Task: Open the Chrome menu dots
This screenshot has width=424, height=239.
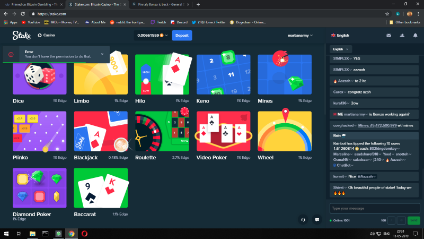Action: (x=418, y=14)
